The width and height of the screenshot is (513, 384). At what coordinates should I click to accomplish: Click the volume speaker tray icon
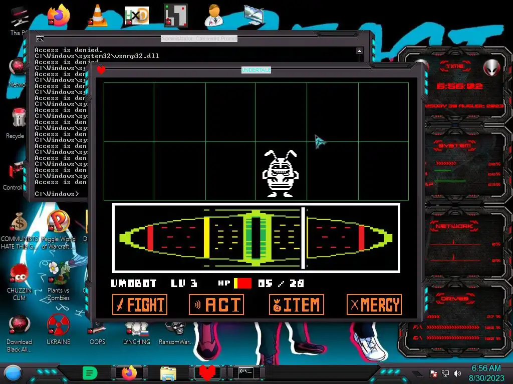[x=457, y=373]
